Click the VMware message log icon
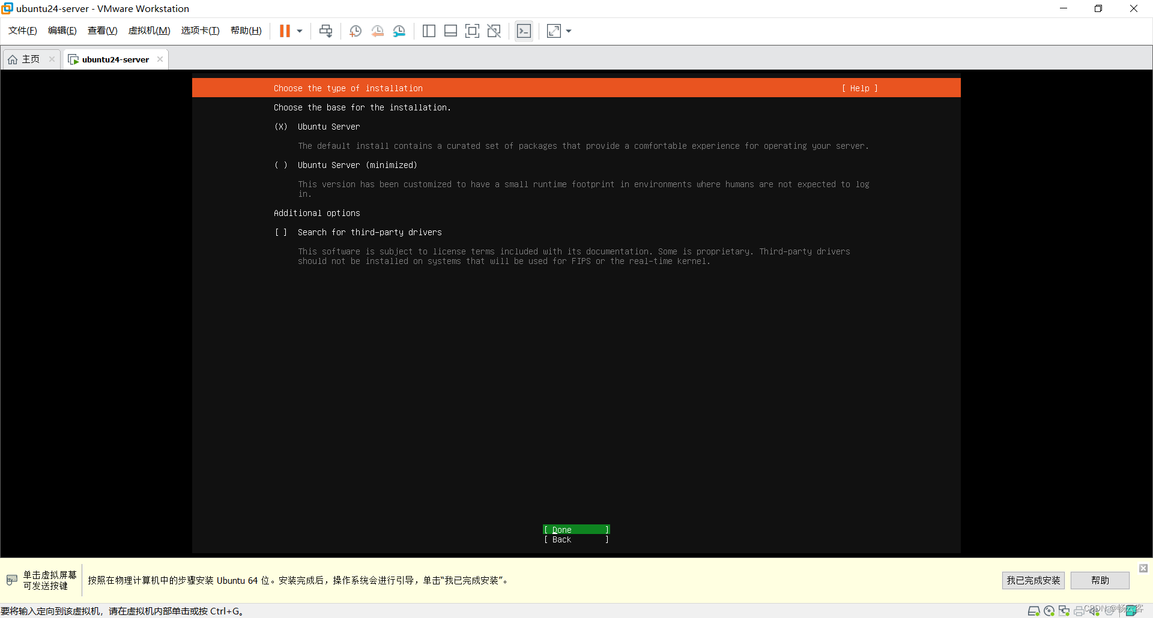Screen dimensions: 1153x618 (x=1131, y=611)
